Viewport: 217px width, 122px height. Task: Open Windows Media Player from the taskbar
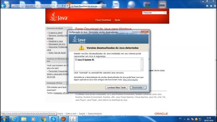33,119
